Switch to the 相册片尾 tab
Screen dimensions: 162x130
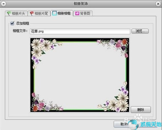pos(39,13)
